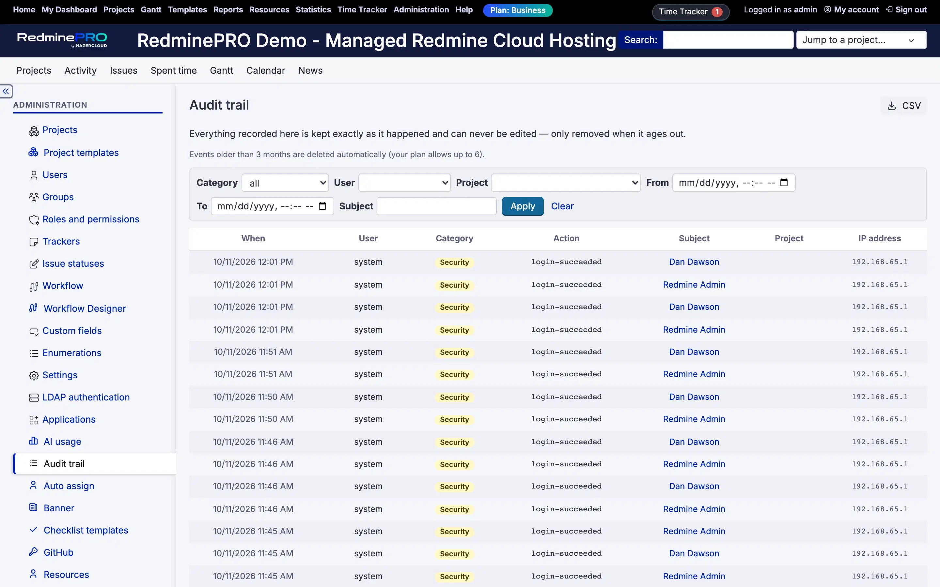This screenshot has height=587, width=940.
Task: Apply the audit trail filters
Action: click(x=523, y=206)
